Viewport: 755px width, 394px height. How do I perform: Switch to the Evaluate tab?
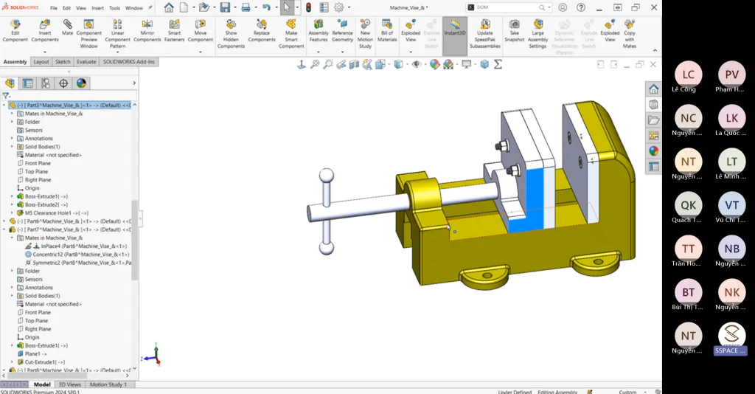[86, 62]
